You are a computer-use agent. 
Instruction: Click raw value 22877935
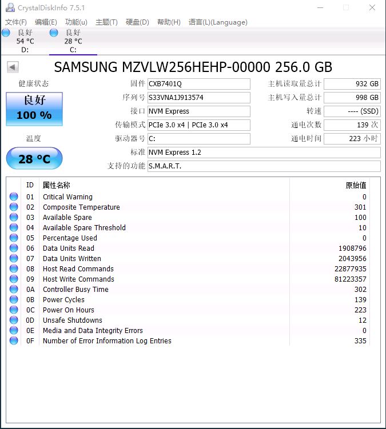(351, 269)
